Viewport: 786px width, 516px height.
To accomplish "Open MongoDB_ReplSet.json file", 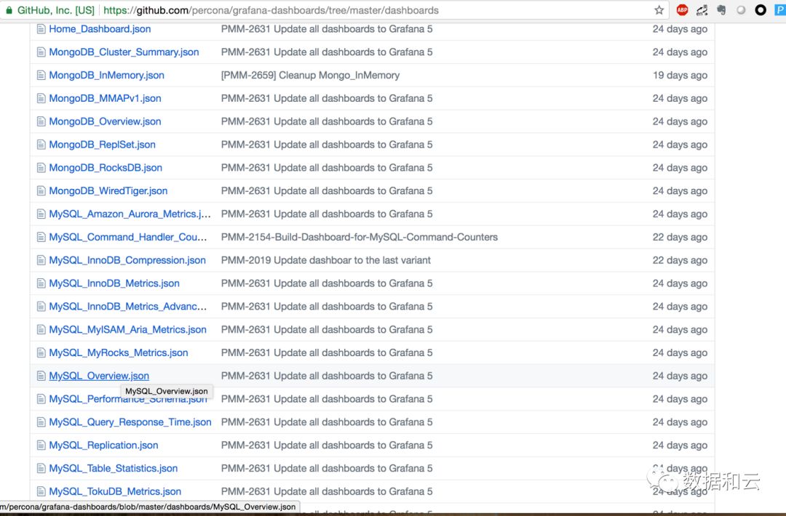I will (103, 145).
